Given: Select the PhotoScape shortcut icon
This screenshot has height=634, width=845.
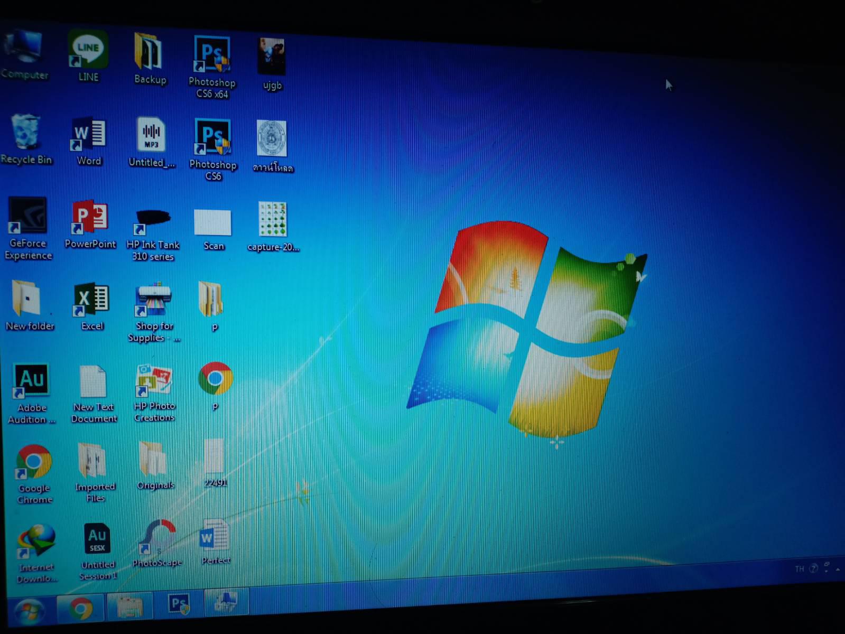Looking at the screenshot, I should coord(157,543).
